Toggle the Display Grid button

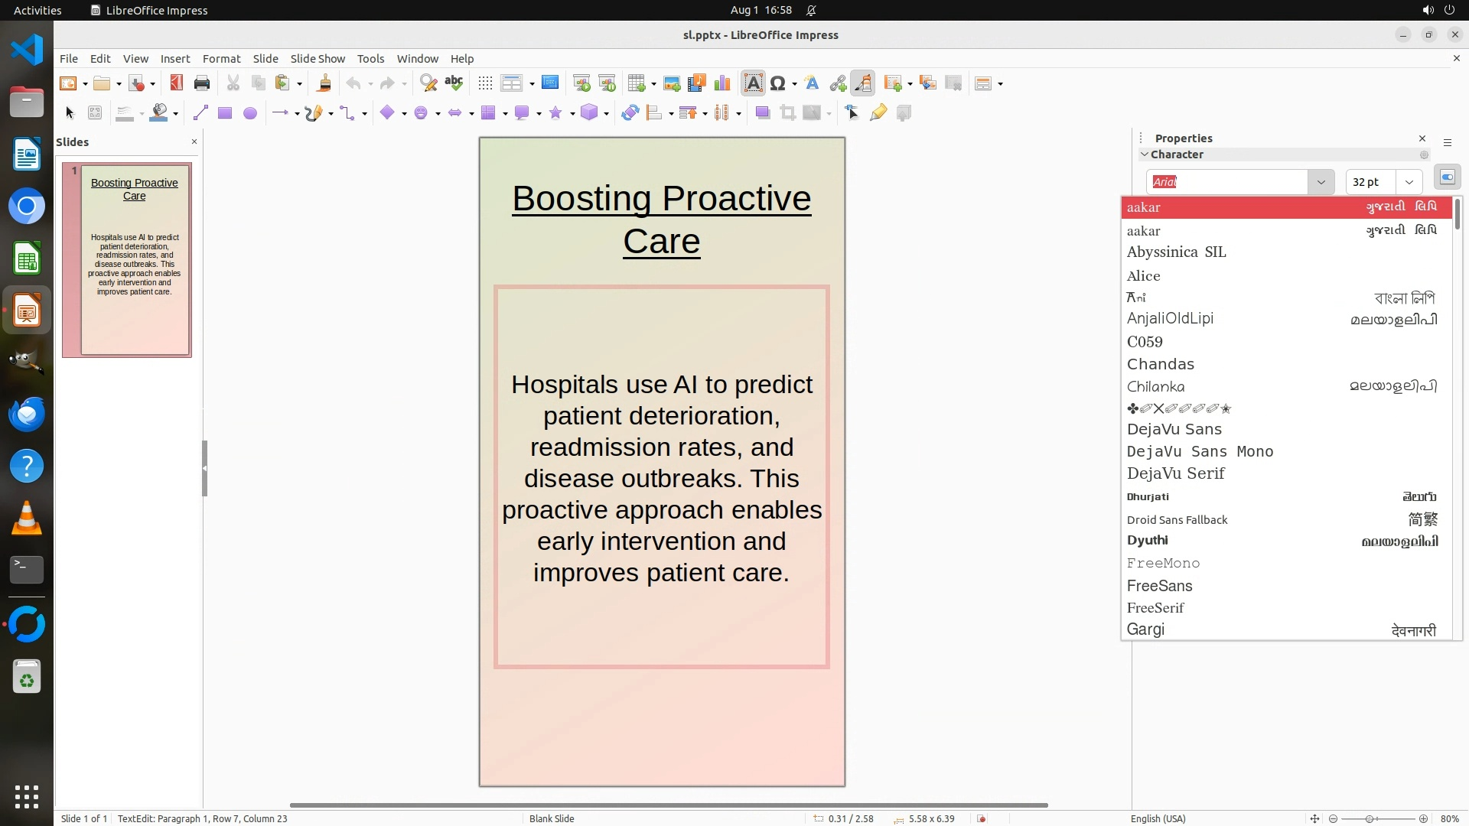485,83
